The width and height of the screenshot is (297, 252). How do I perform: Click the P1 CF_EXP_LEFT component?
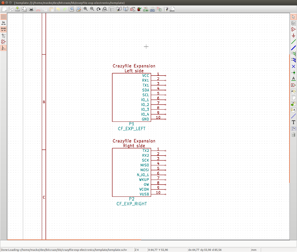pos(131,97)
